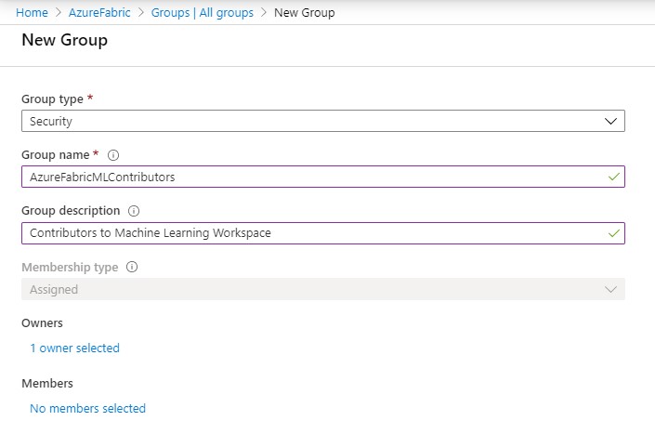Click the Membership type dropdown arrow
The image size is (655, 434).
point(610,289)
